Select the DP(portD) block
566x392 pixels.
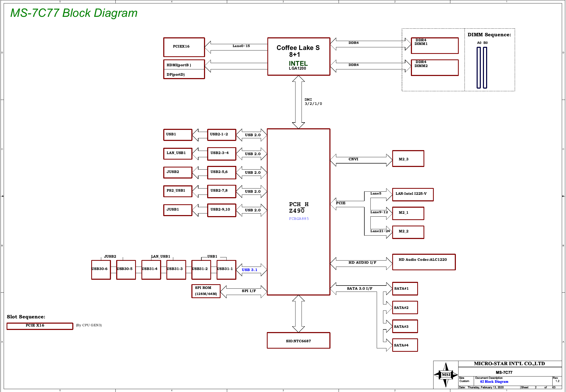pos(184,74)
